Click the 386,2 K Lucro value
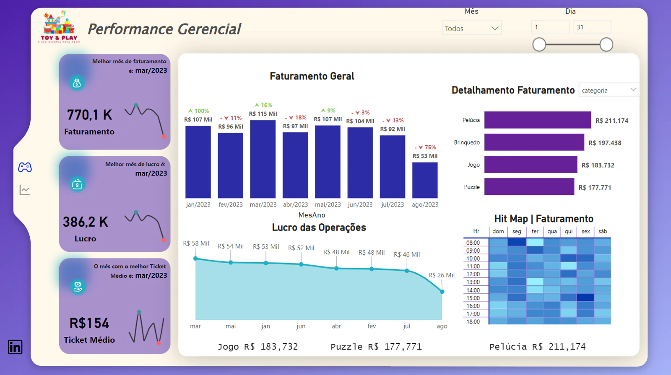 click(x=86, y=222)
